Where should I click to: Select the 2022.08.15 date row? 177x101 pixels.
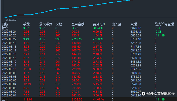(9, 58)
